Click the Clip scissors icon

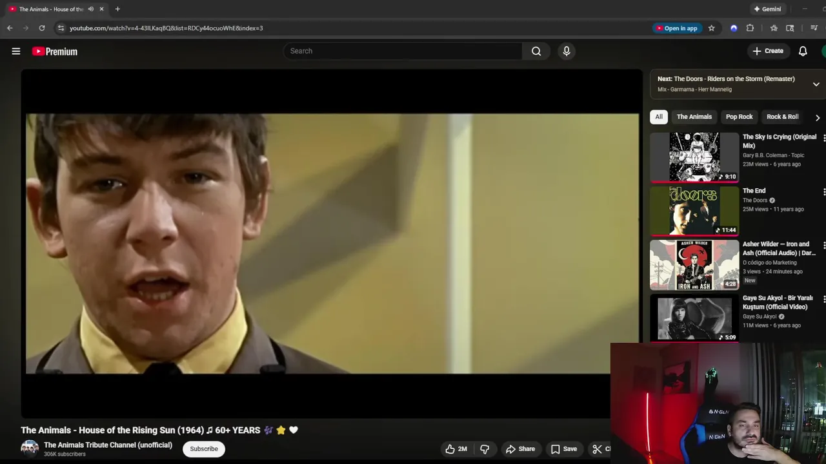598,449
